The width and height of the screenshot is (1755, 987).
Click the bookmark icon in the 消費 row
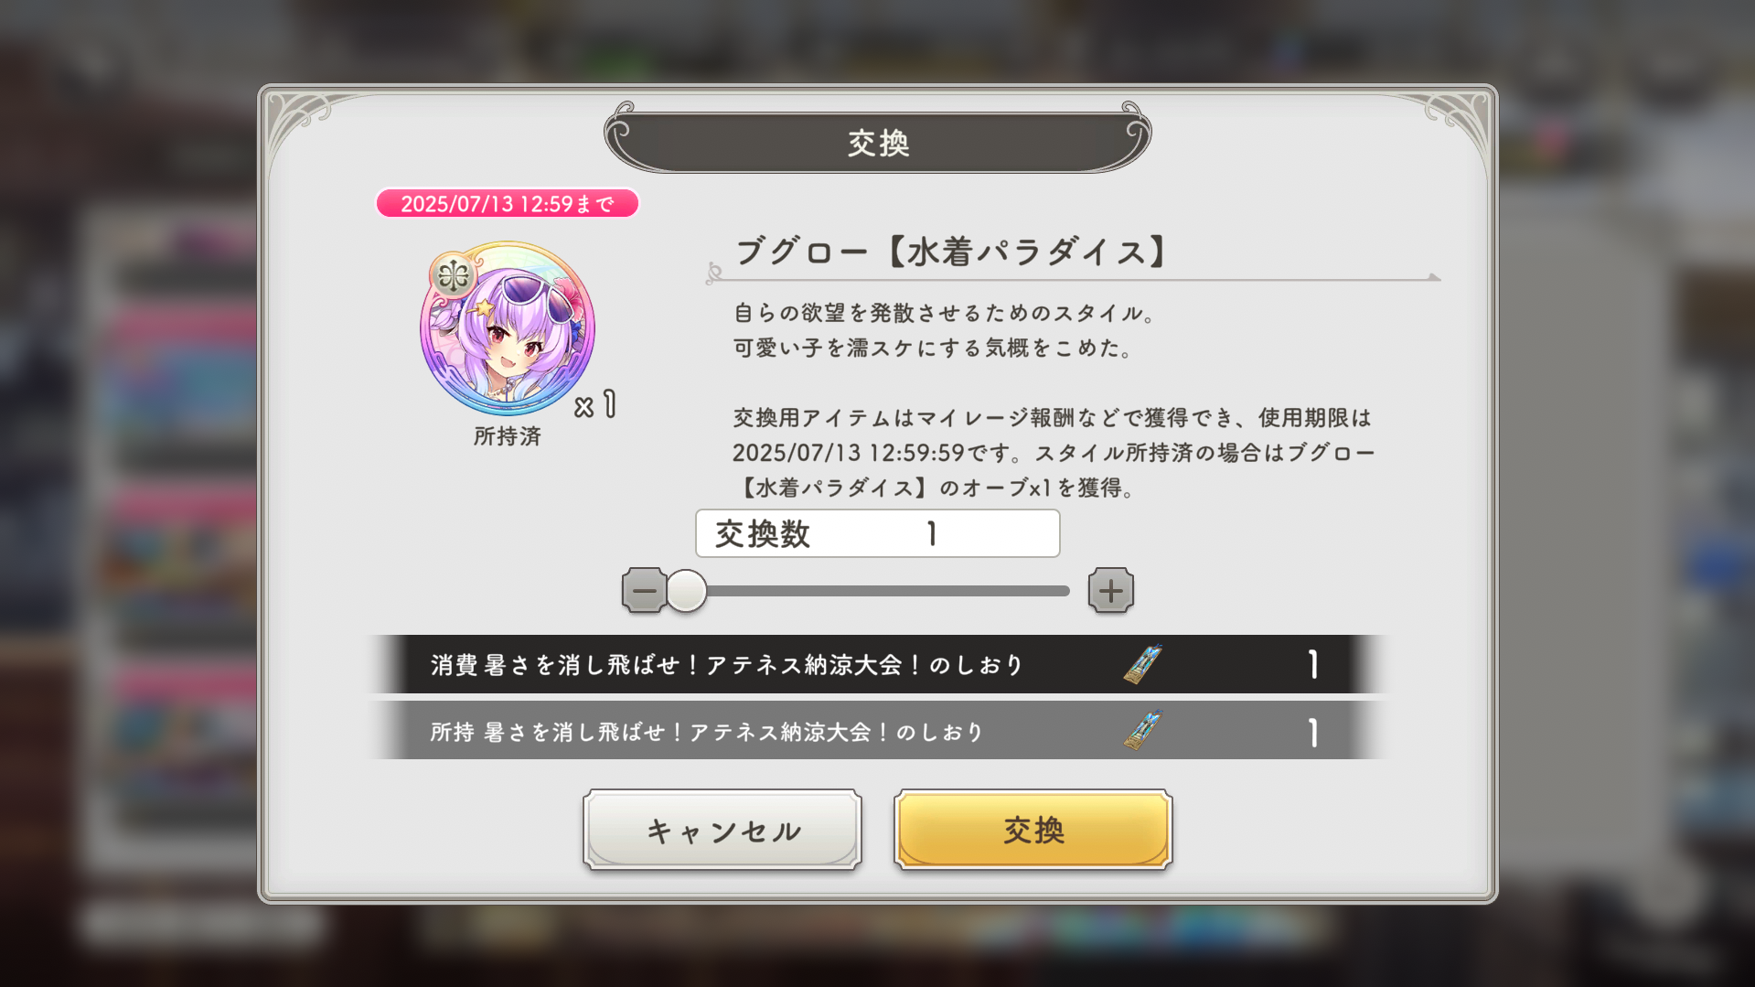(1143, 664)
